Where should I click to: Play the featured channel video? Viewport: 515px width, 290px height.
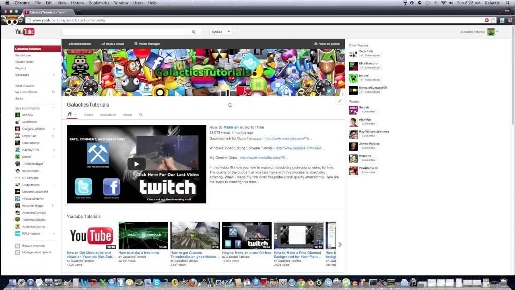point(136,164)
